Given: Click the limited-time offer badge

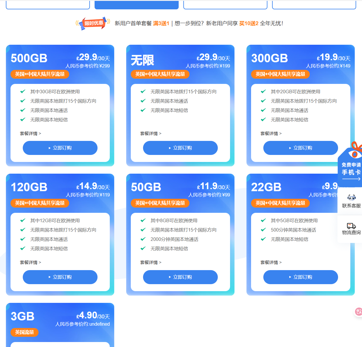Looking at the screenshot, I should pos(93,23).
